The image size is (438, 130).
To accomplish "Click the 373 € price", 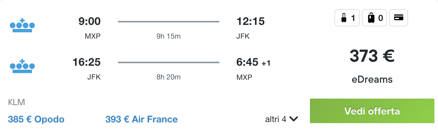I will click(x=372, y=56).
